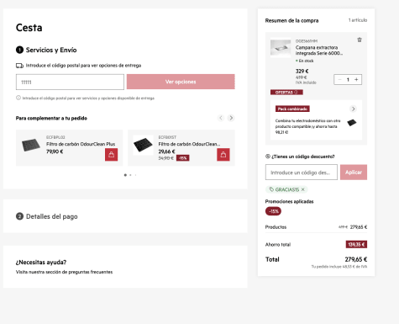Image resolution: width=399 pixels, height=324 pixels.
Task: Apply the discount code with Aplicar
Action: 354,173
